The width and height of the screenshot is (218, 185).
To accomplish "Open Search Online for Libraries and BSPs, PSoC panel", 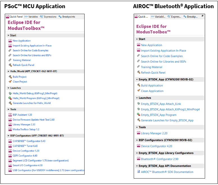I will click(32, 55).
